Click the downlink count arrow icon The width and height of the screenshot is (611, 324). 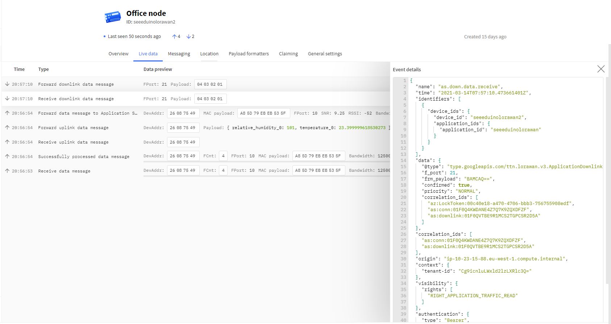(x=188, y=37)
